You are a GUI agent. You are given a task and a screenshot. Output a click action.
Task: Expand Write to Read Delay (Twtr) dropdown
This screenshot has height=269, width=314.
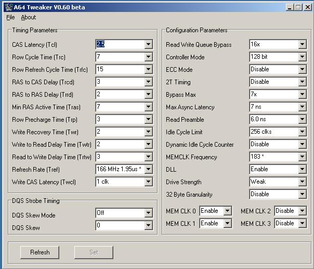(148, 144)
